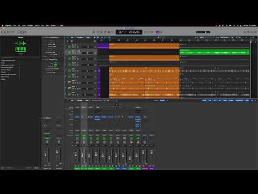Image resolution: width=258 pixels, height=194 pixels.
Task: Toggle the Inst filter button in mixer
Action: pyautogui.click(x=210, y=100)
